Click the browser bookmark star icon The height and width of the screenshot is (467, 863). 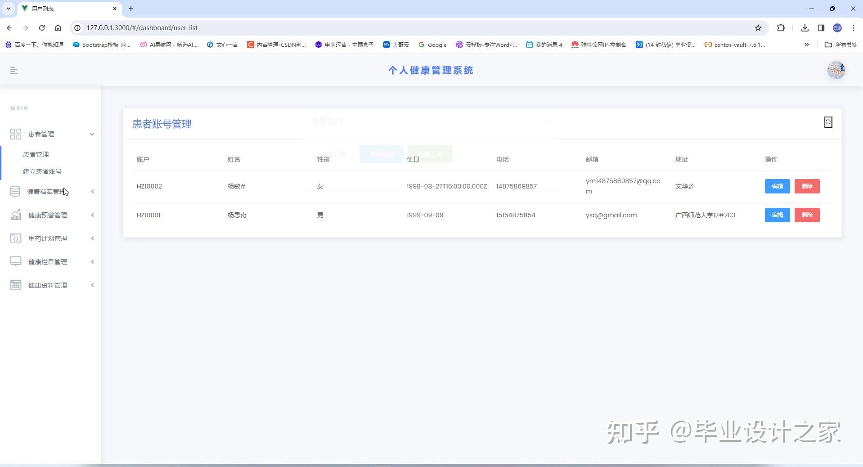point(758,28)
